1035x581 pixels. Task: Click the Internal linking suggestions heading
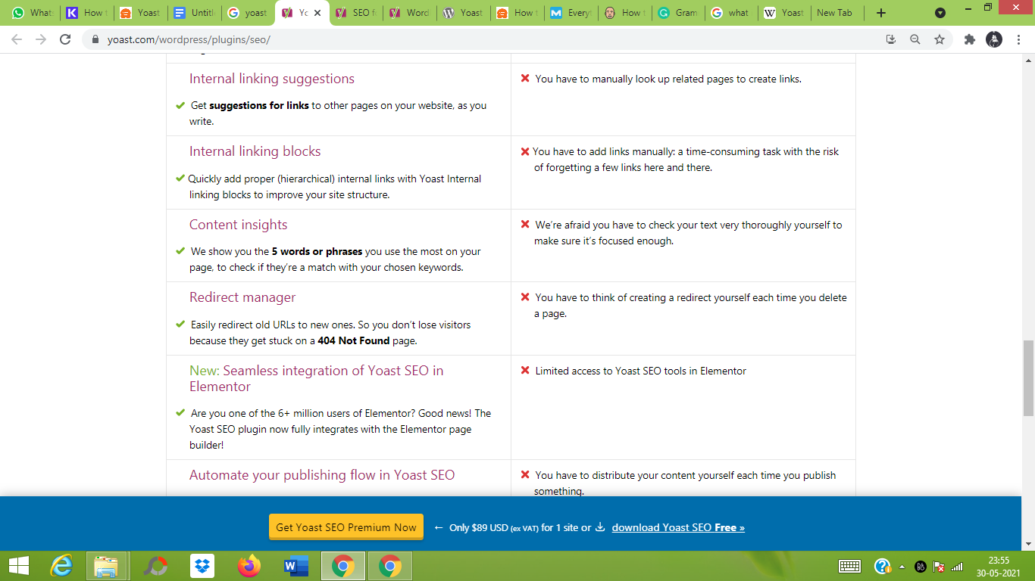coord(272,79)
